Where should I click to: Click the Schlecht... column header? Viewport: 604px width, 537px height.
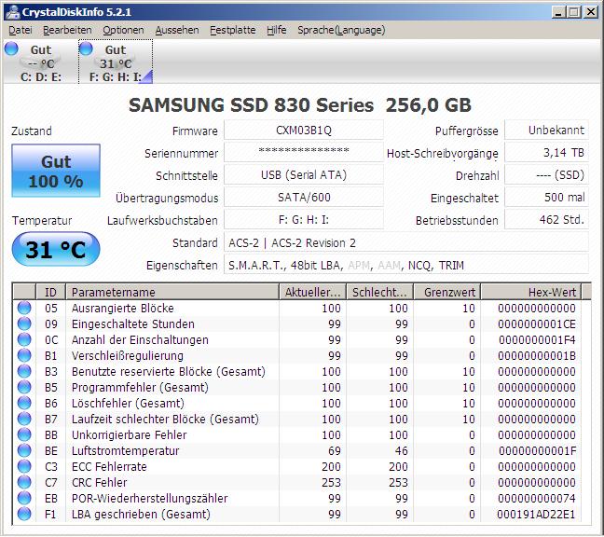[379, 292]
